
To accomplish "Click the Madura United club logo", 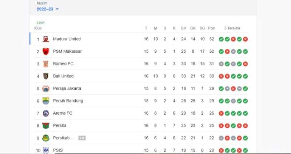I will click(45, 39).
